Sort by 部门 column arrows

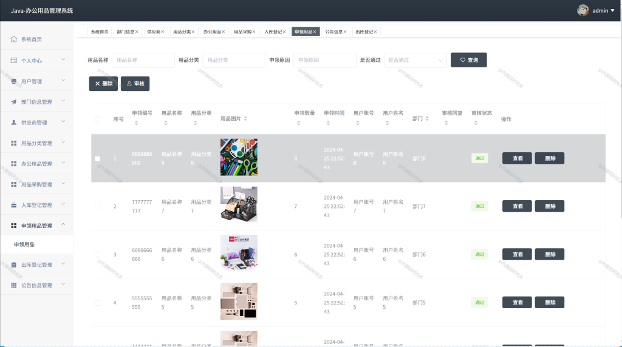[427, 118]
